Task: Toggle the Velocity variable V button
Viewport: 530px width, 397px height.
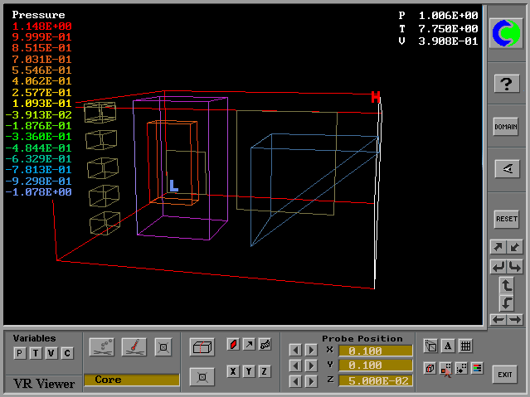Action: click(x=51, y=354)
